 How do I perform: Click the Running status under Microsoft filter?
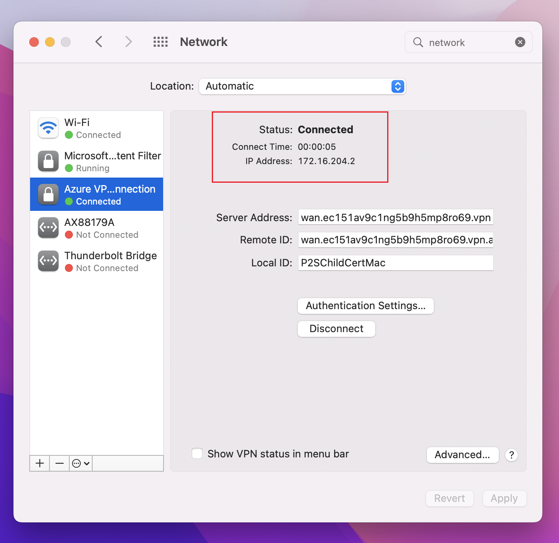click(93, 168)
